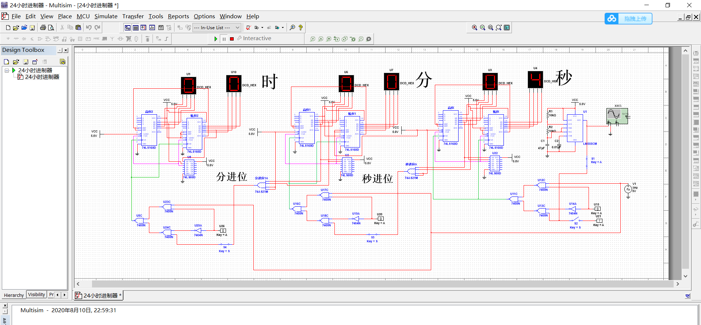
Task: Click the Paste clipboard icon
Action: coord(78,27)
